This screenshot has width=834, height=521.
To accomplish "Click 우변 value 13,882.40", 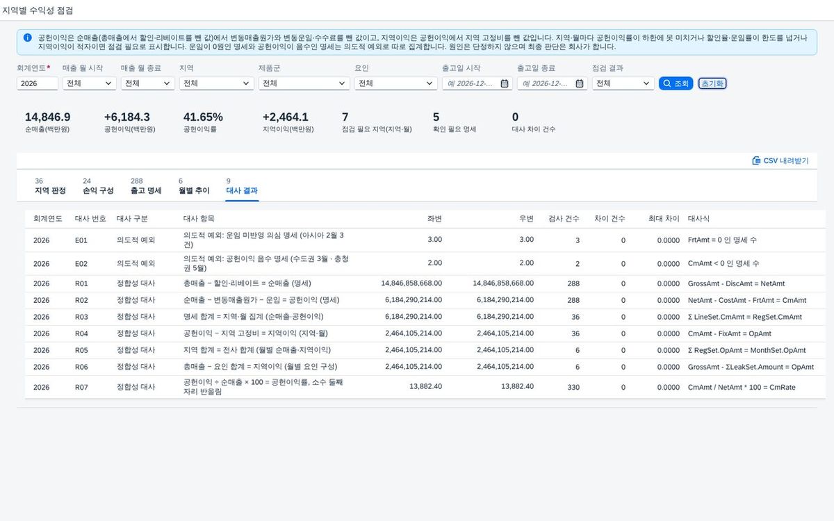I will (x=517, y=387).
